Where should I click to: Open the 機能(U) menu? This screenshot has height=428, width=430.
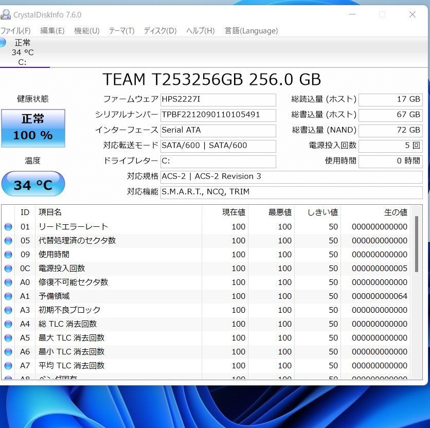86,31
